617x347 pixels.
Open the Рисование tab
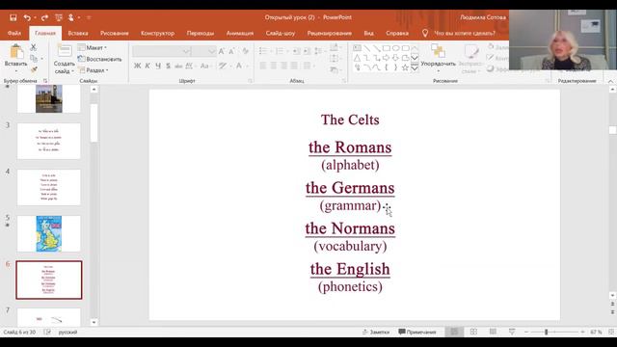[114, 33]
